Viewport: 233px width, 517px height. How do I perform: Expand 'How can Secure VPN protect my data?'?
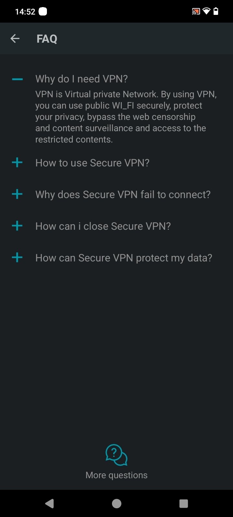tap(124, 258)
